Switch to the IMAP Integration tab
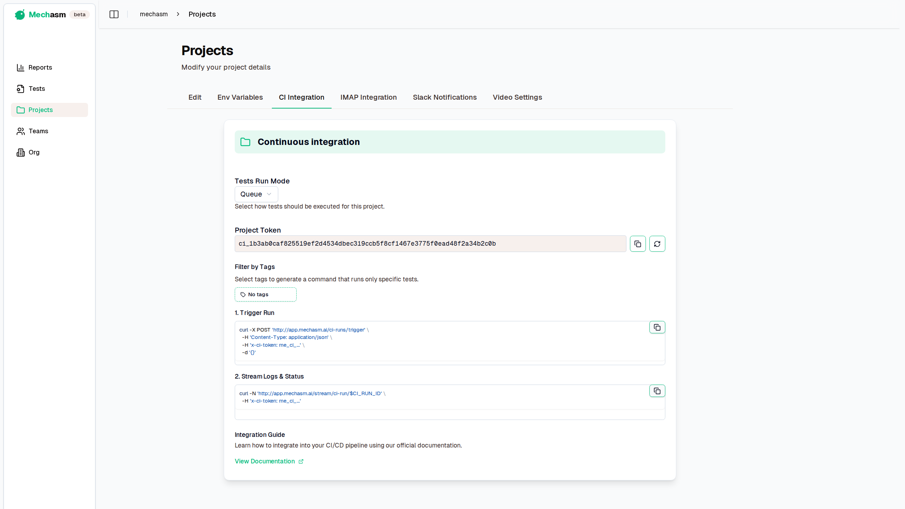The image size is (905, 509). tap(368, 97)
